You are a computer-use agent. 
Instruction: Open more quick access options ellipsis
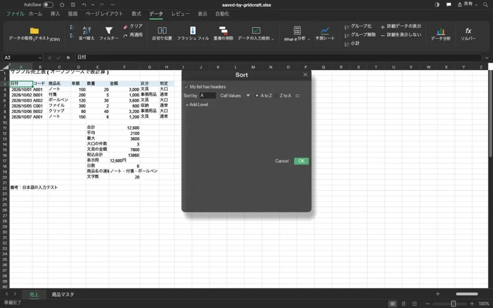113,5
